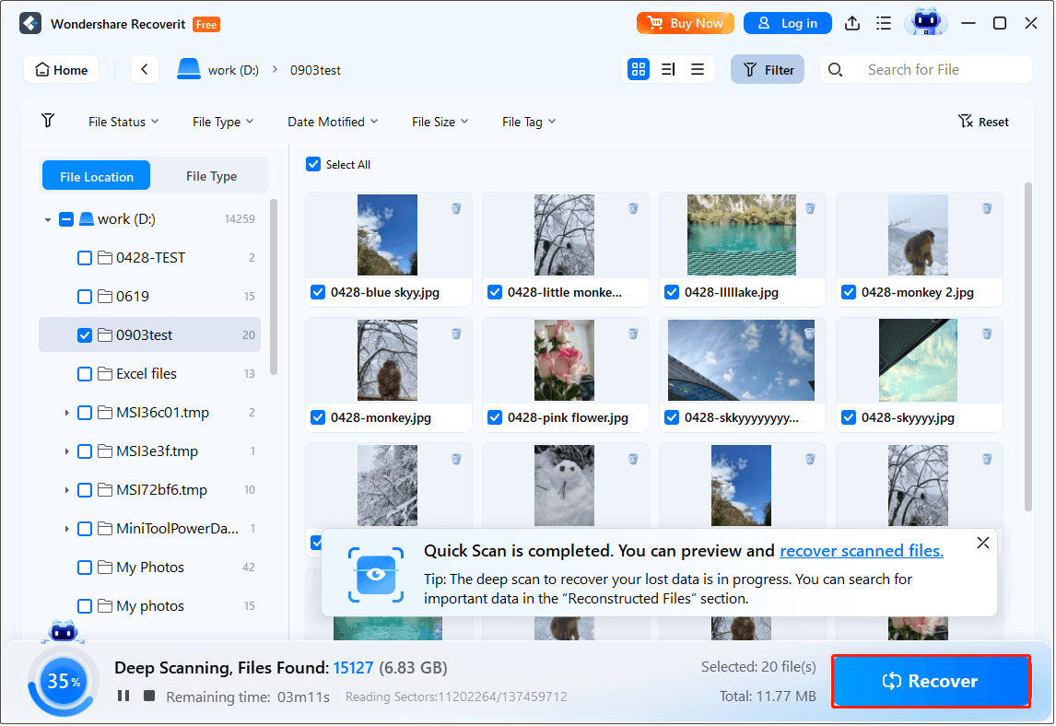Click the preview eye icon in notification

click(x=376, y=575)
